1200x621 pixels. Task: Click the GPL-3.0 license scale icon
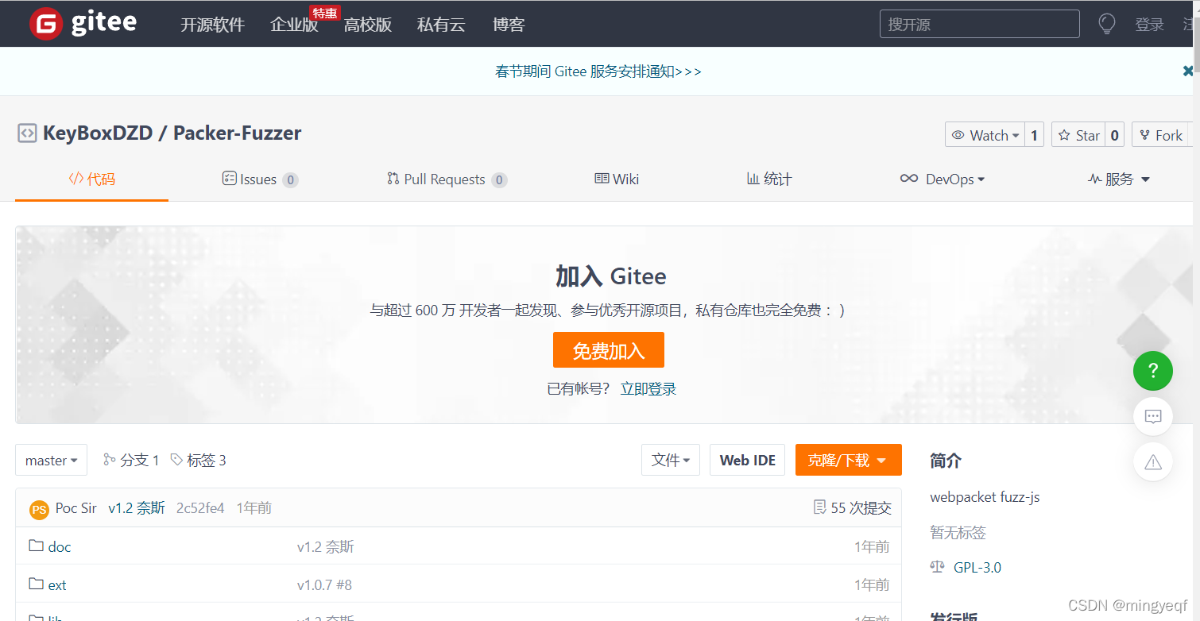pos(938,567)
